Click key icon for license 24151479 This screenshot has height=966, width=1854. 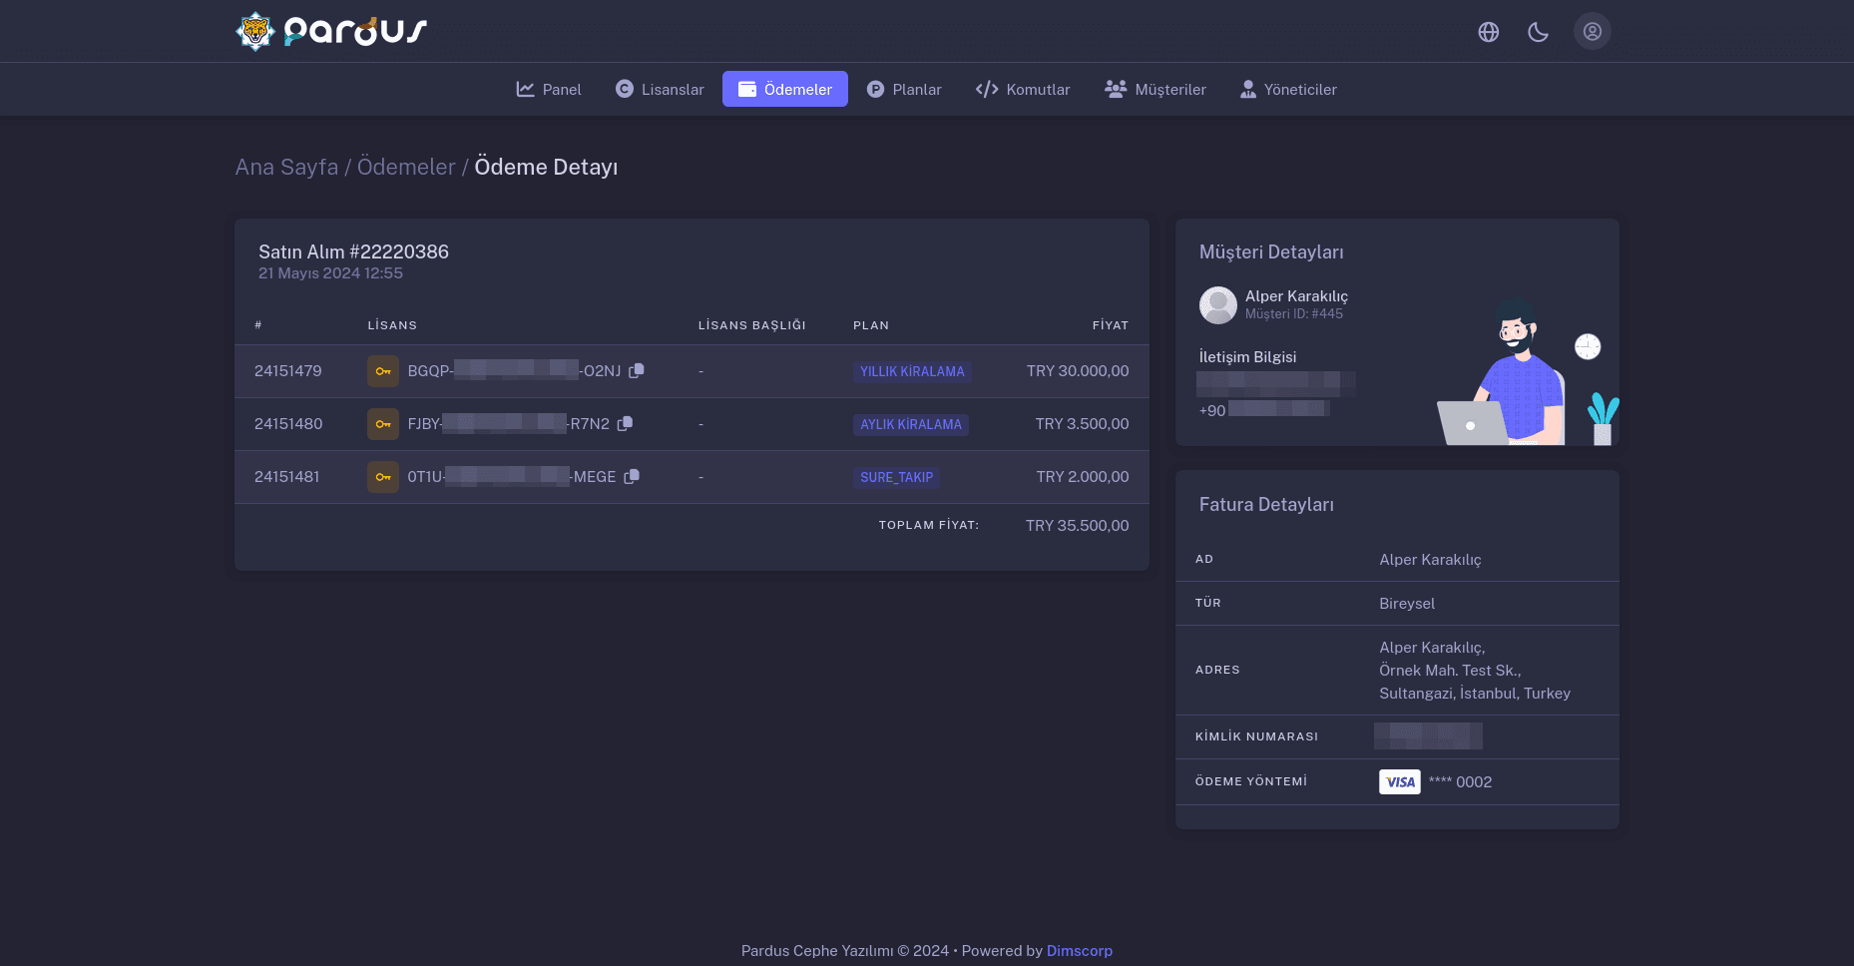(x=383, y=371)
